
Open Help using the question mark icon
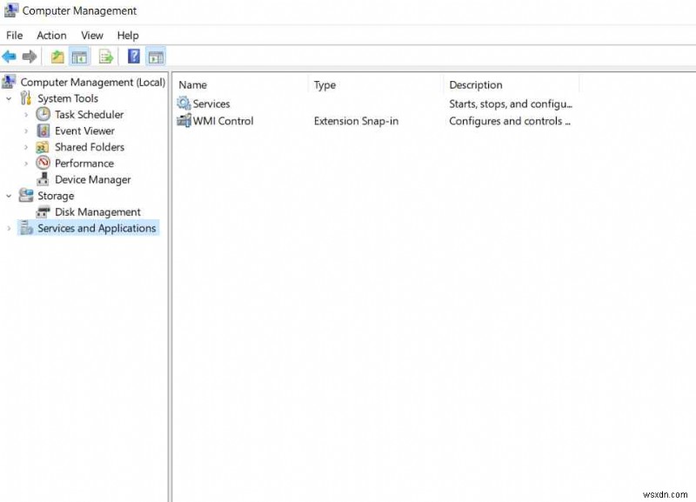(x=132, y=57)
